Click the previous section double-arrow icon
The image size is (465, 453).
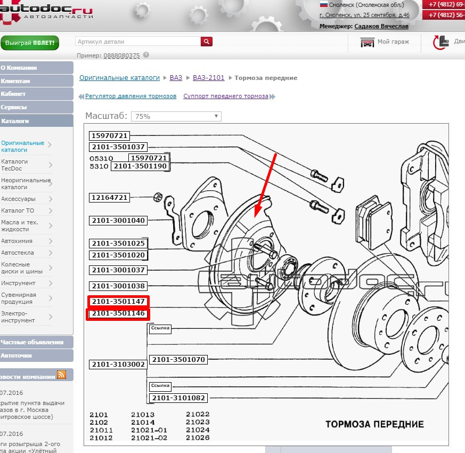pyautogui.click(x=81, y=96)
